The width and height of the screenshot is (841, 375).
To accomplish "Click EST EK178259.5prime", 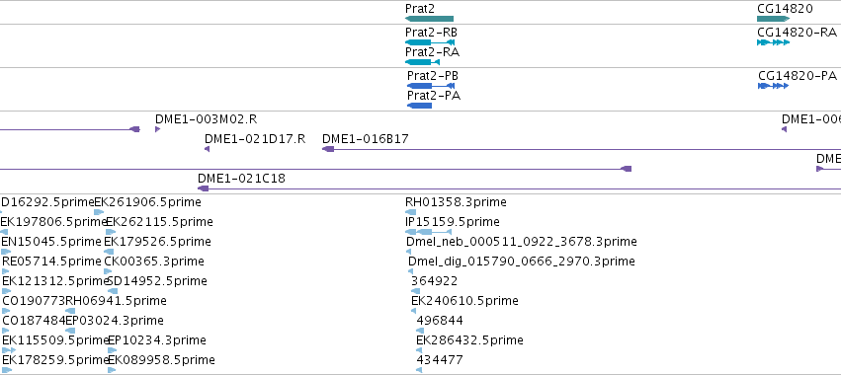I will point(7,370).
